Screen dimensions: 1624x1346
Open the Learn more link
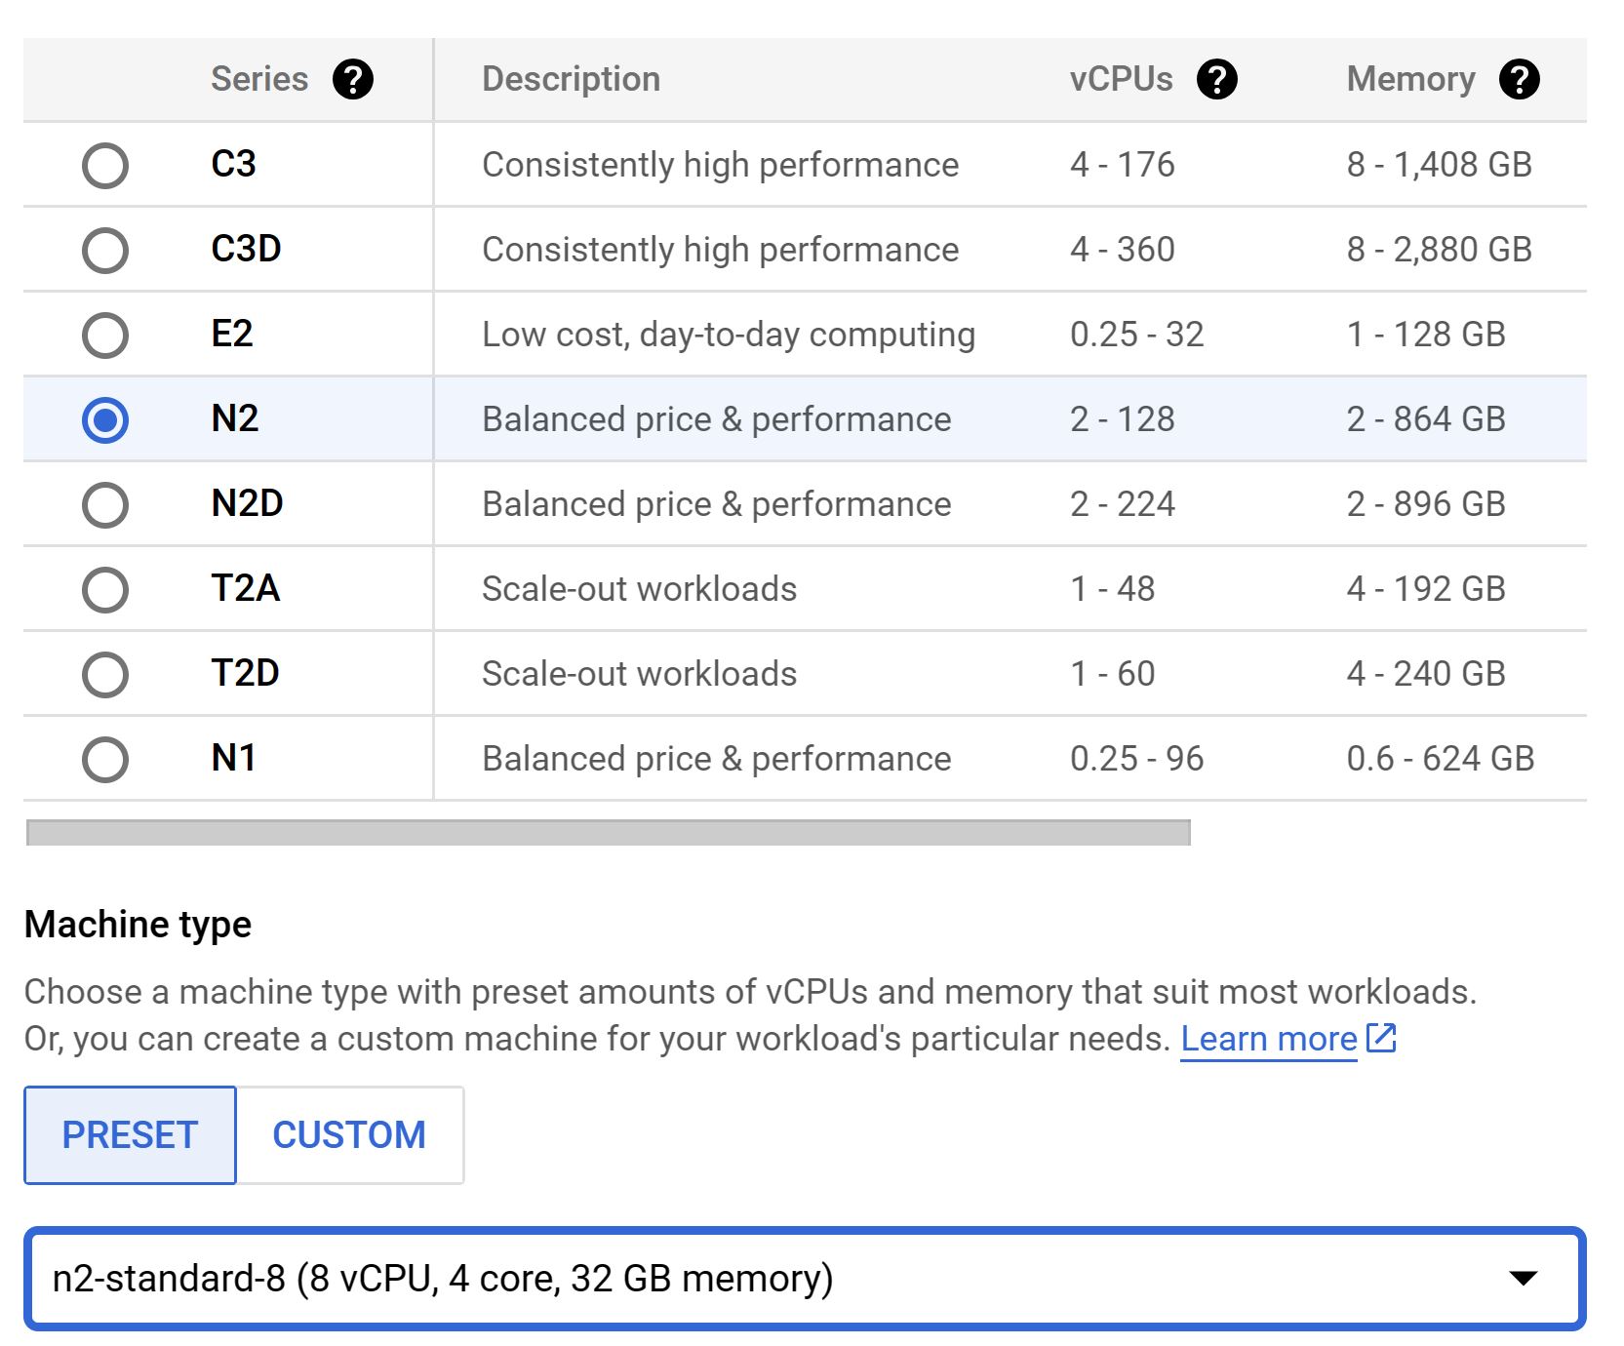point(1268,1039)
